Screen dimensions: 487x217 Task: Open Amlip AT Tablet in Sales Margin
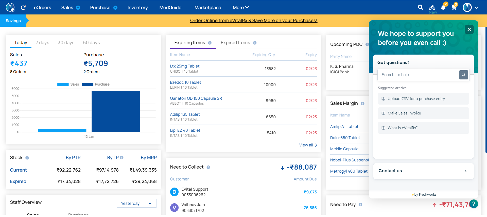coord(344,127)
